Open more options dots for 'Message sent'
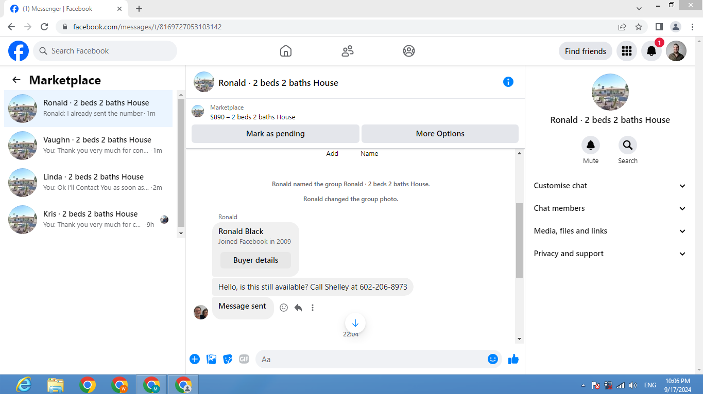This screenshot has height=394, width=703. point(313,308)
